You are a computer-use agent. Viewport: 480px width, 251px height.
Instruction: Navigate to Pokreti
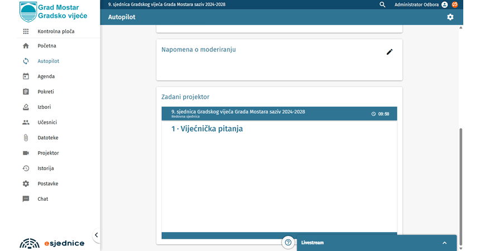(46, 91)
